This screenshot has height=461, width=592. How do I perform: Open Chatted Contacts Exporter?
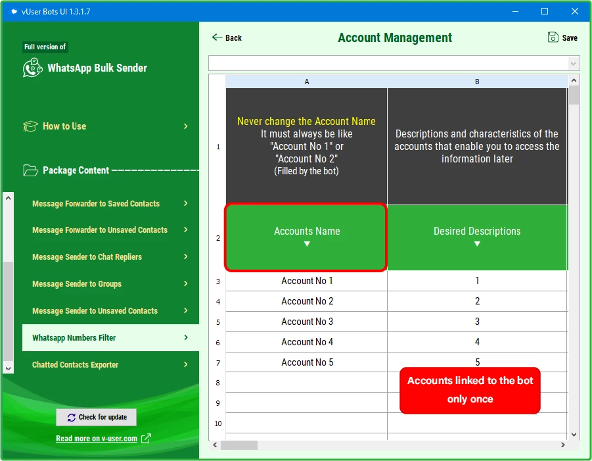tap(75, 364)
